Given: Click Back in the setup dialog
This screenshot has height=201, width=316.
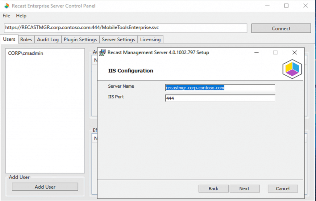Looking at the screenshot, I should point(214,189).
